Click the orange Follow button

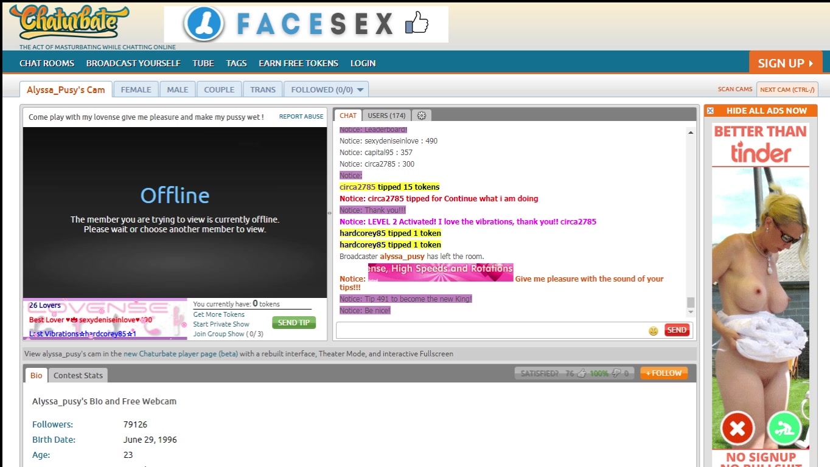coord(664,373)
